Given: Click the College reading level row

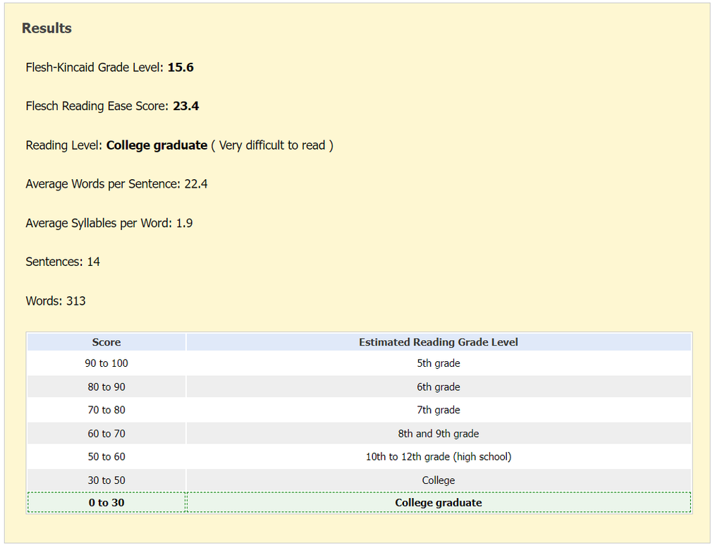Looking at the screenshot, I should (438, 480).
